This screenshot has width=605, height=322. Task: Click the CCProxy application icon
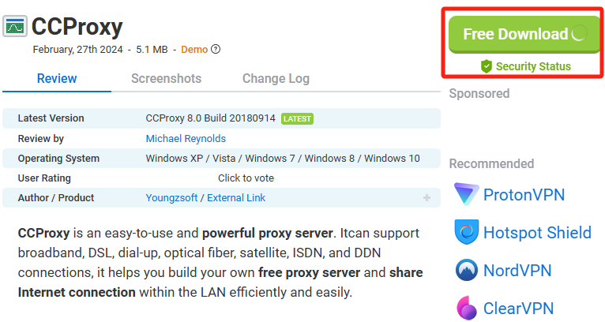(15, 26)
